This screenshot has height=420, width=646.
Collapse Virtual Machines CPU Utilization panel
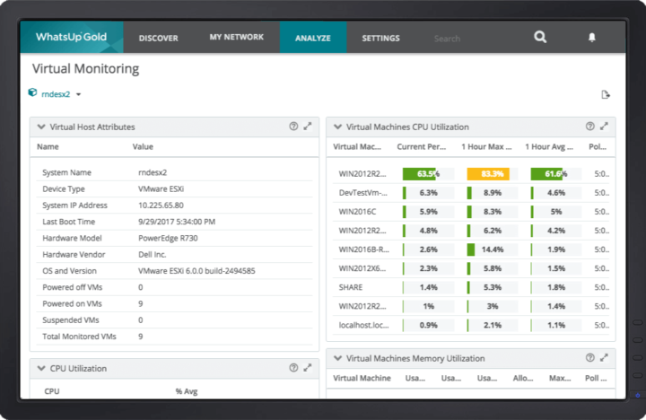338,127
